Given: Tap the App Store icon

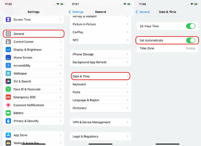Looking at the screenshot, I should click(x=8, y=135).
